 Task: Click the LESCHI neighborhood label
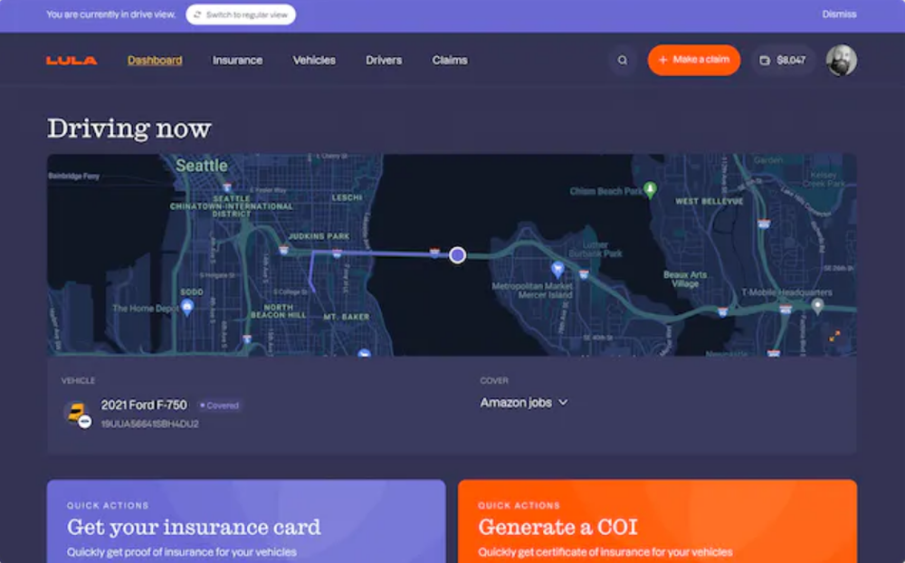coord(347,197)
